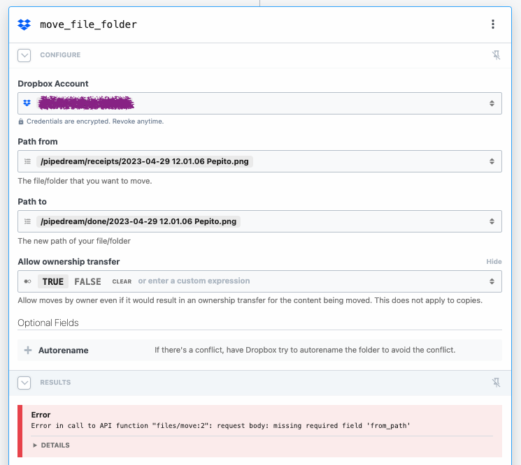521x465 pixels.
Task: Expand the error DETAILS disclosure triangle
Action: 35,445
